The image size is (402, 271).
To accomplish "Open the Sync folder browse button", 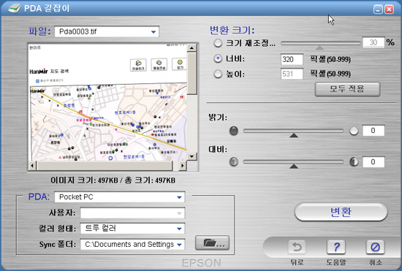I will tap(212, 243).
